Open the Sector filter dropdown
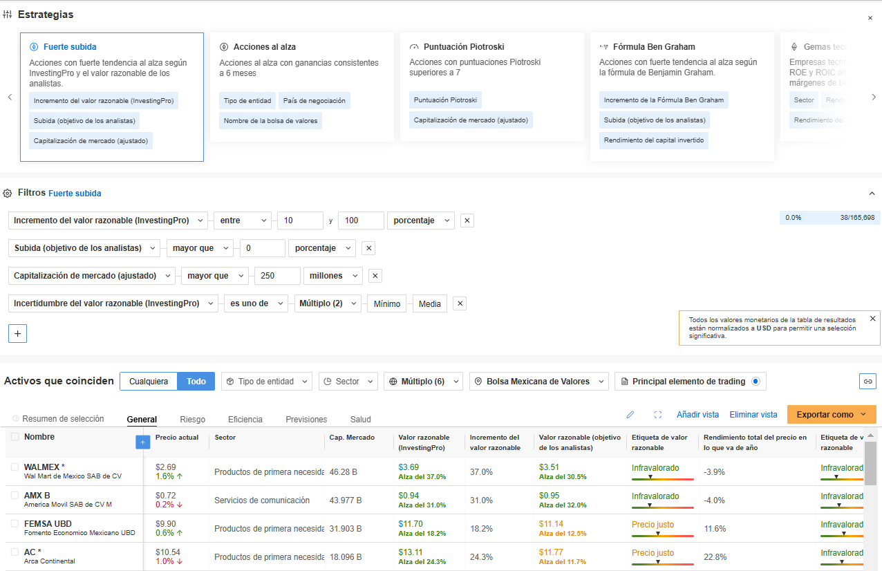This screenshot has width=882, height=571. tap(348, 382)
